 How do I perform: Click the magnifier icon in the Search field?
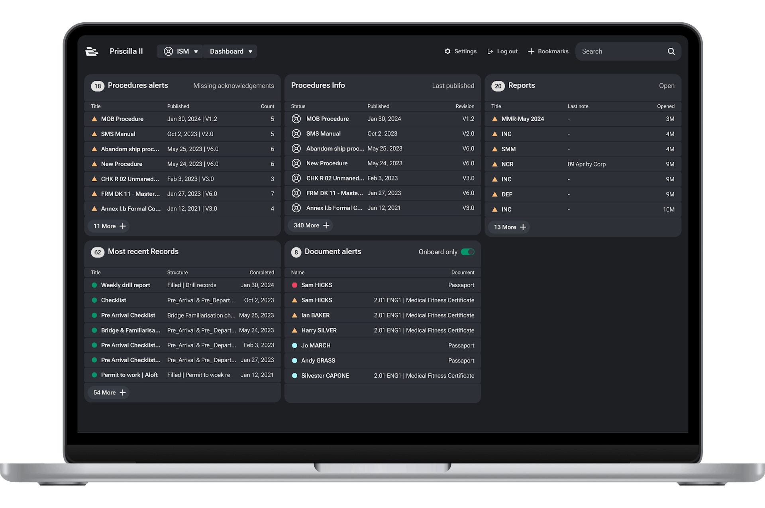671,51
